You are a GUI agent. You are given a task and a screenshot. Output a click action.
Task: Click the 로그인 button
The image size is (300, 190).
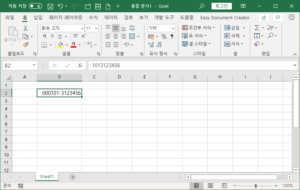pyautogui.click(x=222, y=6)
